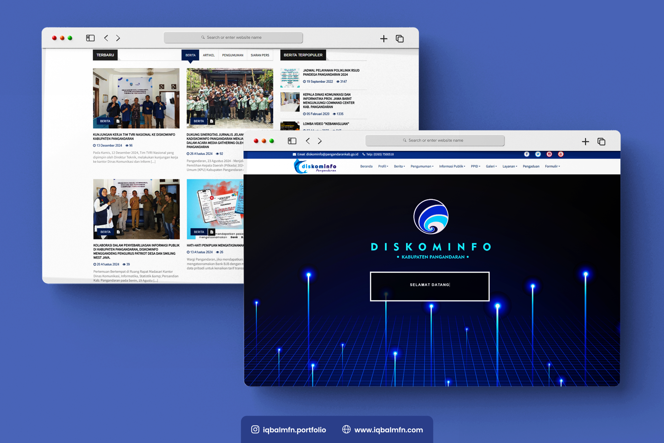Click document icon on Patriot Desa image

tap(118, 232)
